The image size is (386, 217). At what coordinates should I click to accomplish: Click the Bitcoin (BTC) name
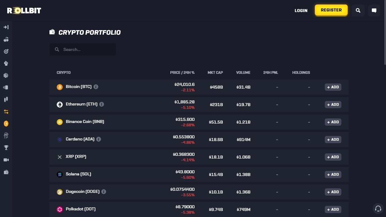click(x=79, y=86)
